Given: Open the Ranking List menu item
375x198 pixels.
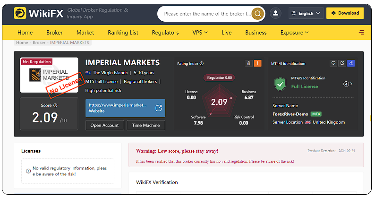Looking at the screenshot, I should click(123, 32).
